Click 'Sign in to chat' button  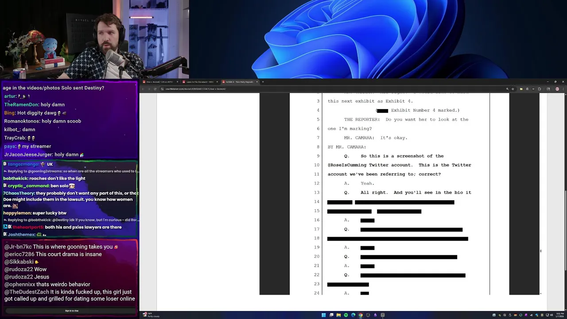pyautogui.click(x=72, y=311)
